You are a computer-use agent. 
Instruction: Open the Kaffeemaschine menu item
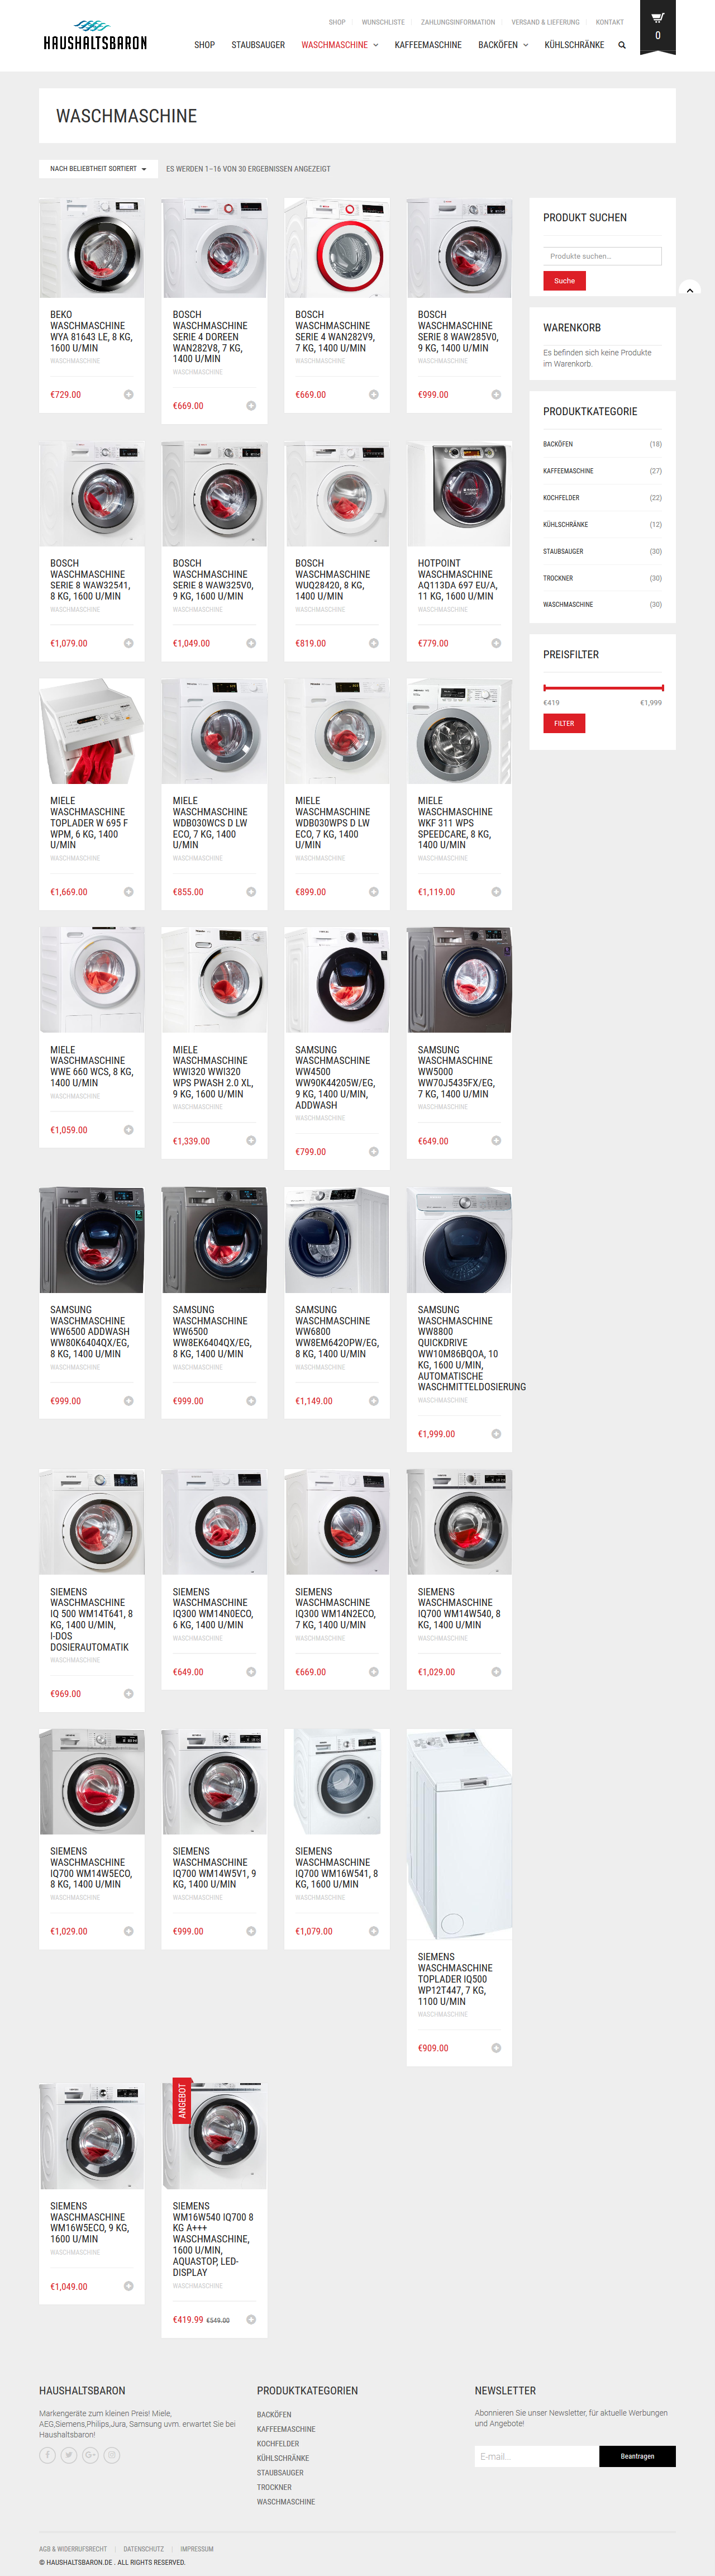pyautogui.click(x=428, y=45)
